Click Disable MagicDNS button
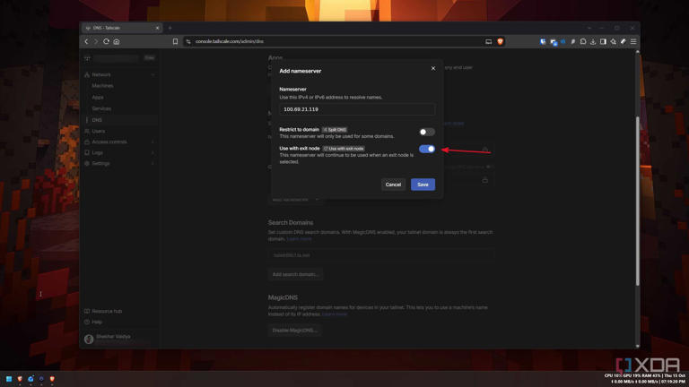689x387 pixels. click(x=295, y=330)
